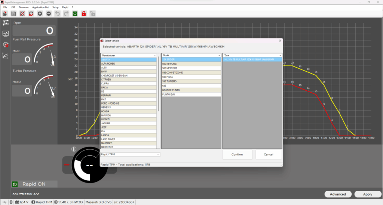Click the curve graph sidebar icon
This screenshot has width=383, height=205.
[6, 56]
